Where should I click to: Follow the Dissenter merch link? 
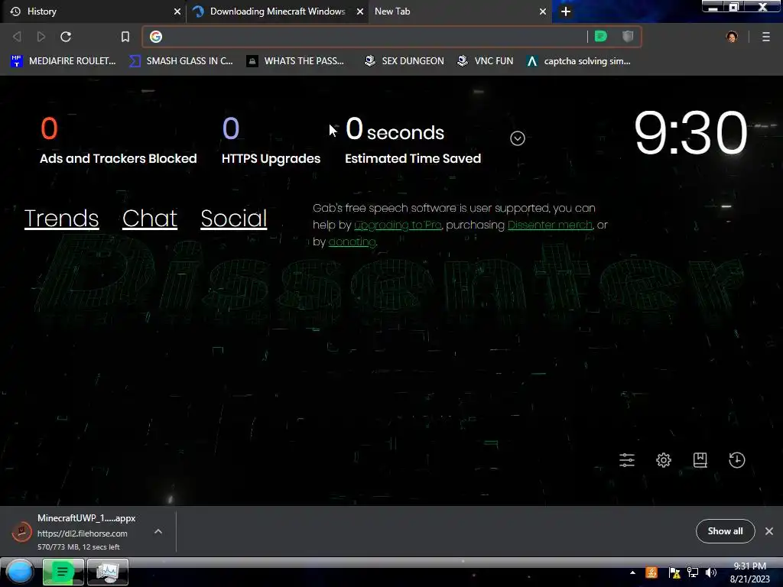[x=550, y=225]
